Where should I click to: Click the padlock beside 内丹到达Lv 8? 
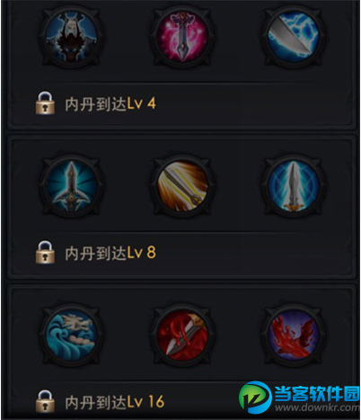click(x=45, y=253)
